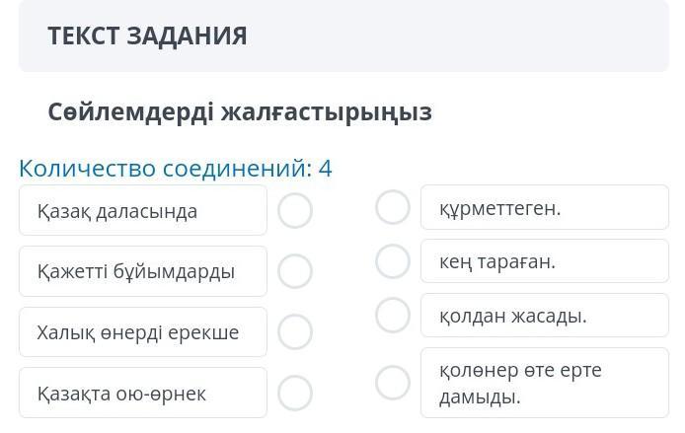Toggle the connector circle for "Халық өнерді ерекше"
Screen dimensions: 685x433
(x=295, y=332)
